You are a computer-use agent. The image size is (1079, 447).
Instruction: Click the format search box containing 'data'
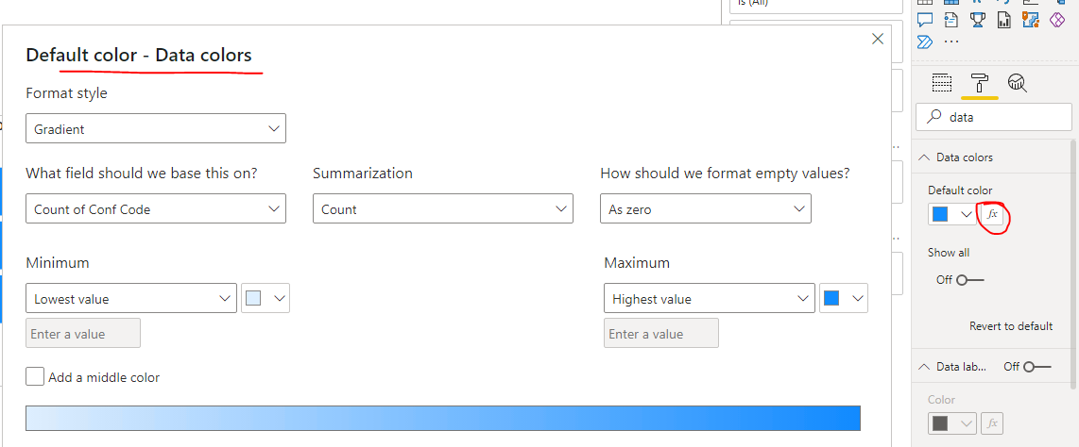tap(994, 118)
